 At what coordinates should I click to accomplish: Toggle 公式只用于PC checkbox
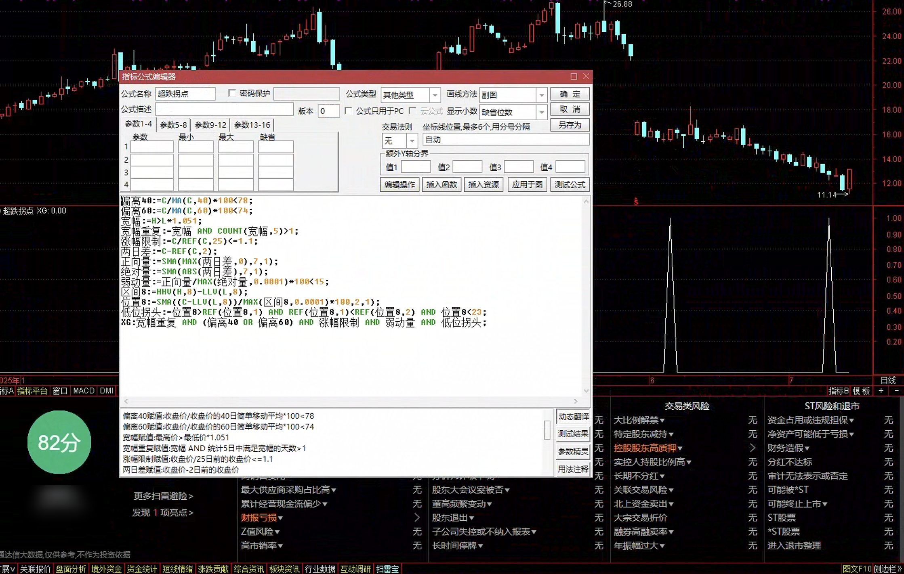click(349, 111)
